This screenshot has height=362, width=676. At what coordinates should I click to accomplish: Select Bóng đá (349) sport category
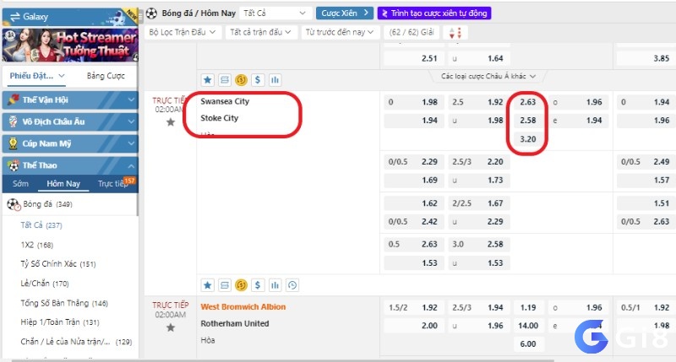coord(47,204)
